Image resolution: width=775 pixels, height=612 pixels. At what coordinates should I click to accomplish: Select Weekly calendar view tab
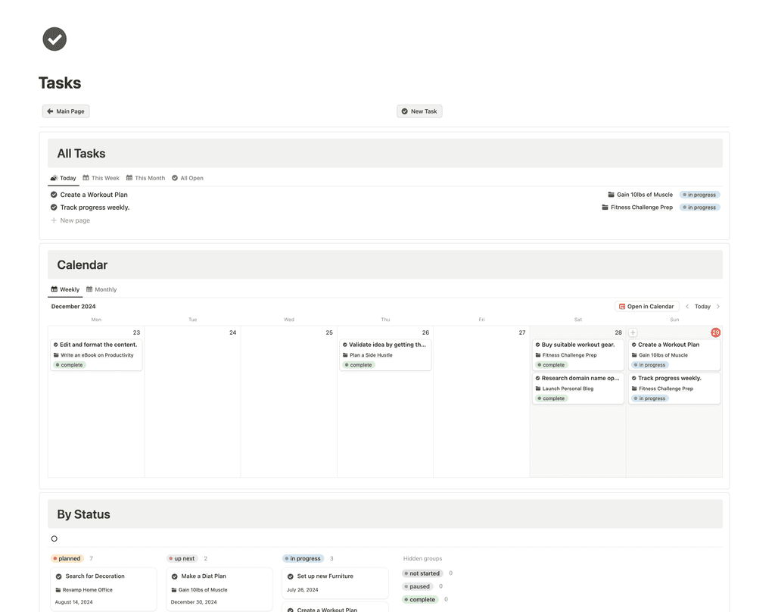tap(65, 289)
